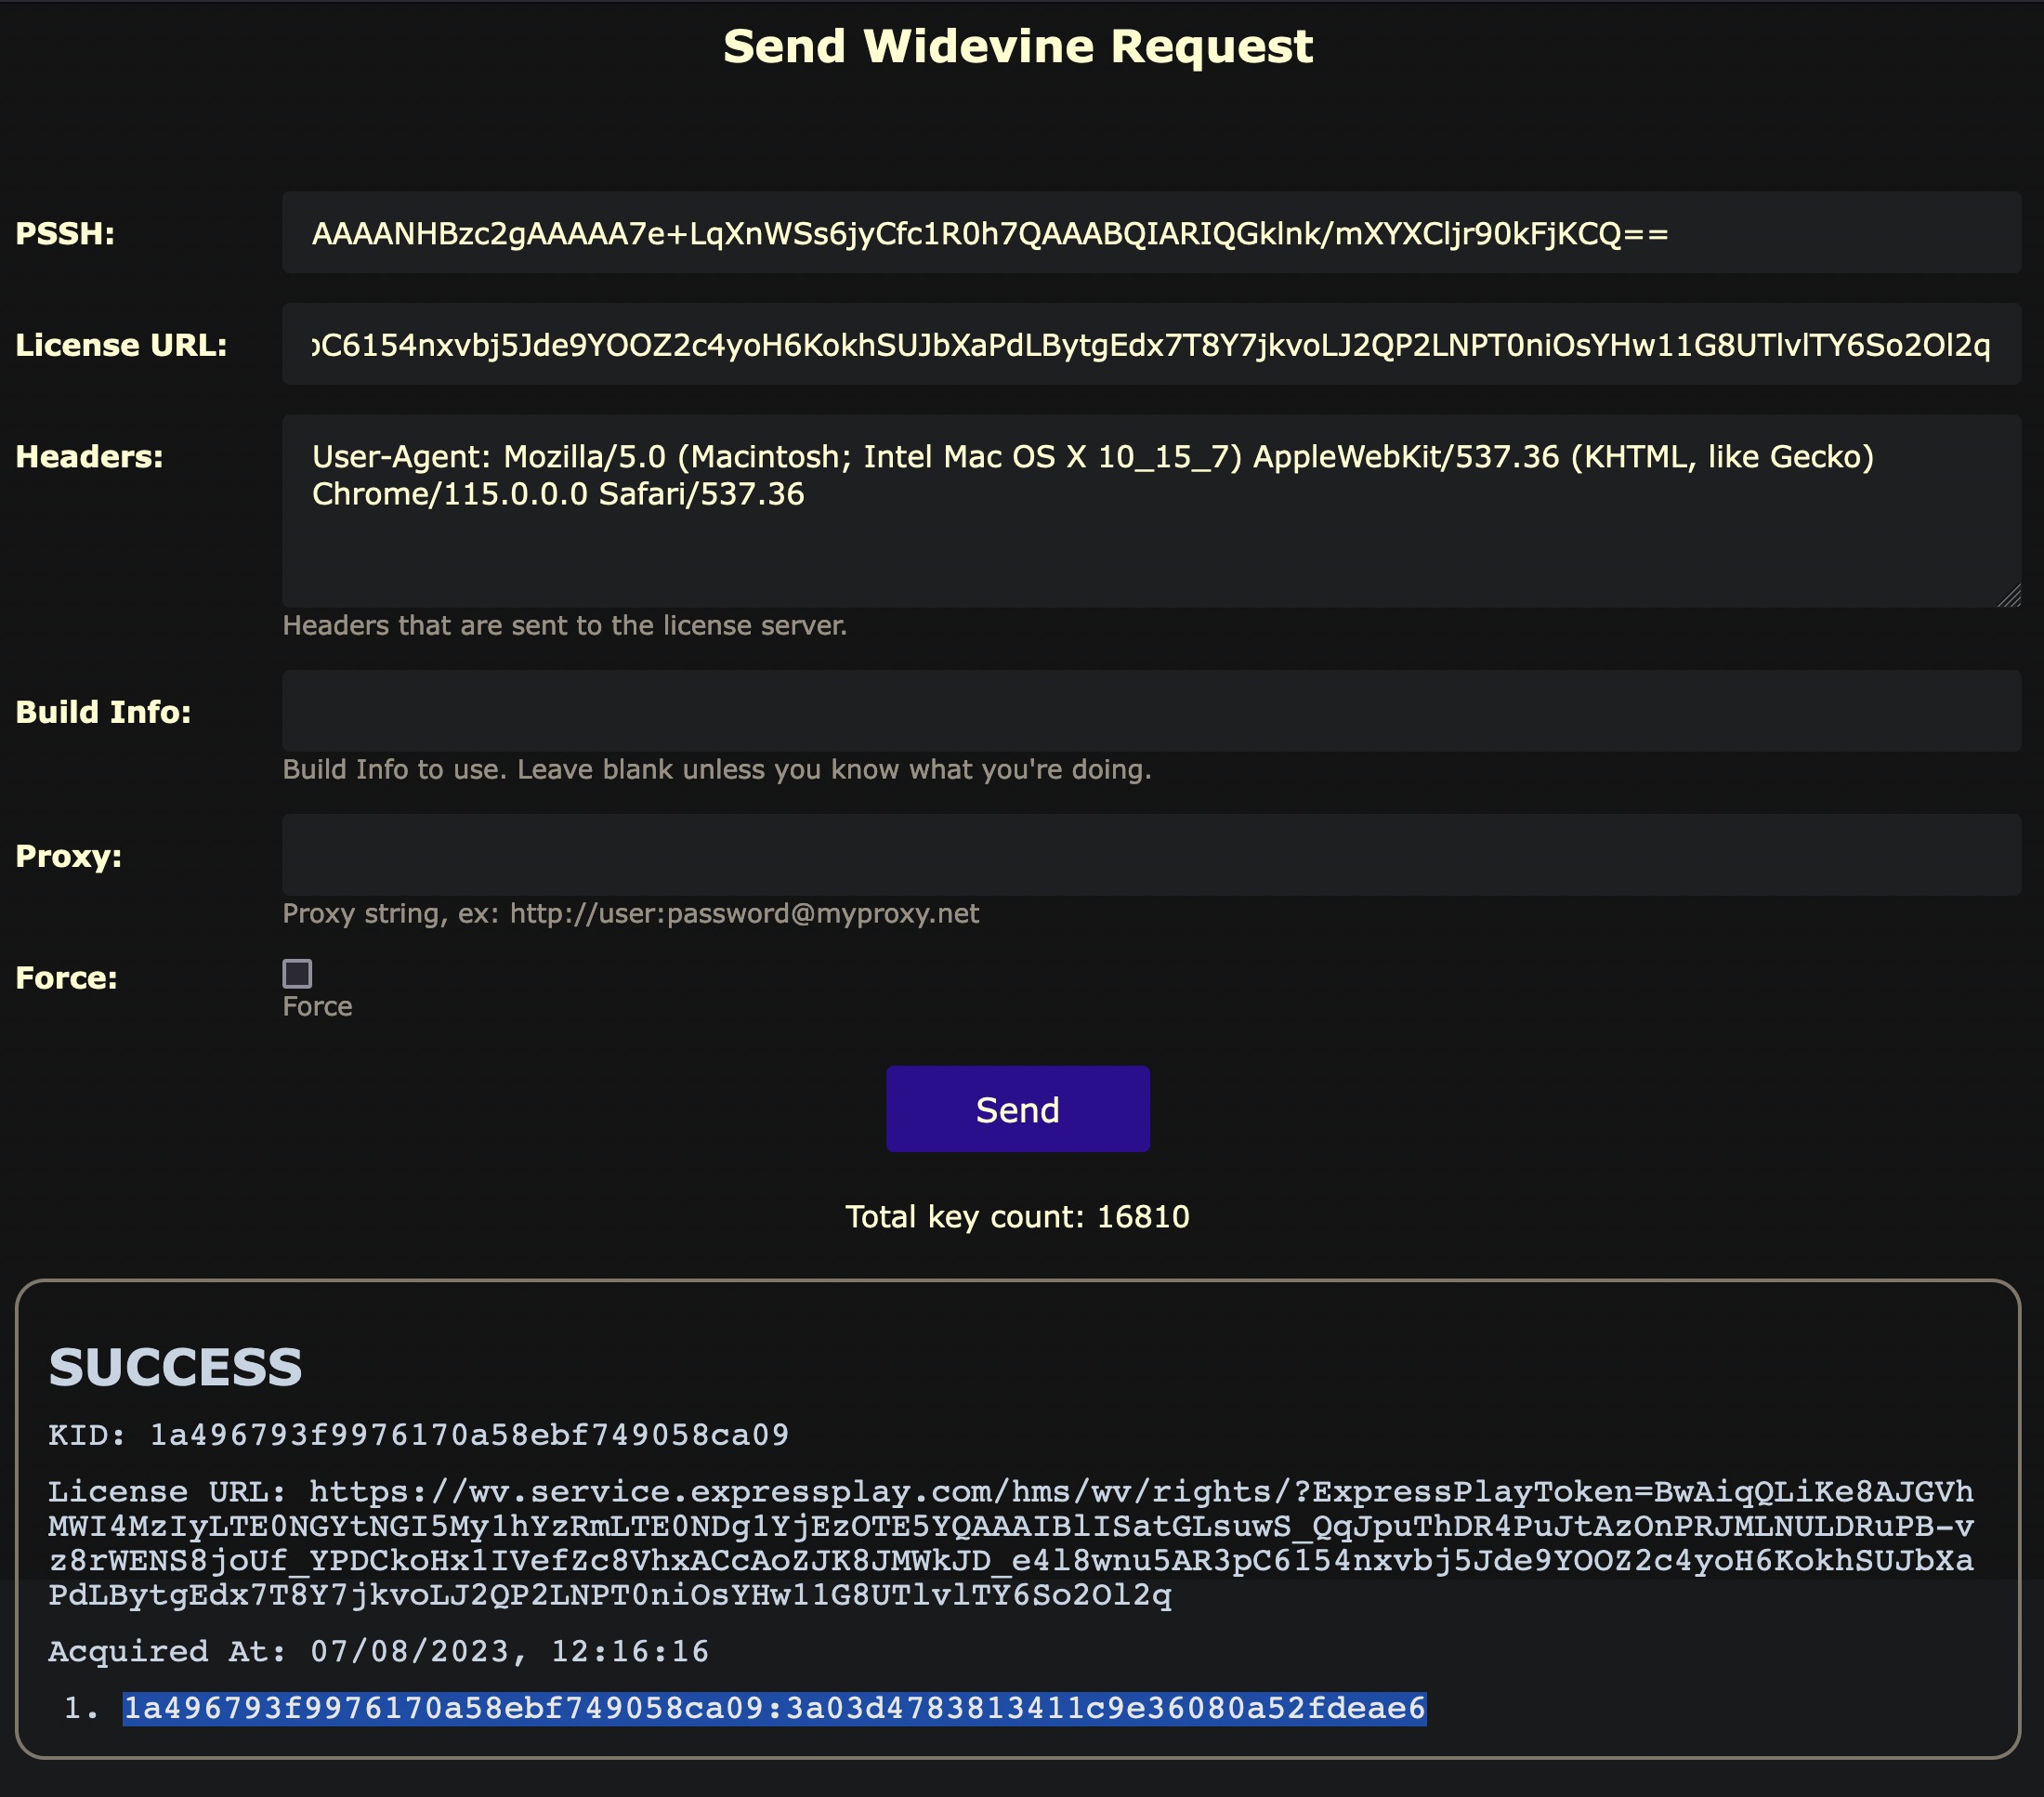Click the Proxy input field

tap(1150, 855)
